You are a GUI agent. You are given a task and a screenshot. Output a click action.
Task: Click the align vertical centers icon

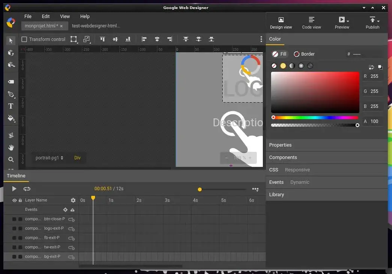coord(115,39)
